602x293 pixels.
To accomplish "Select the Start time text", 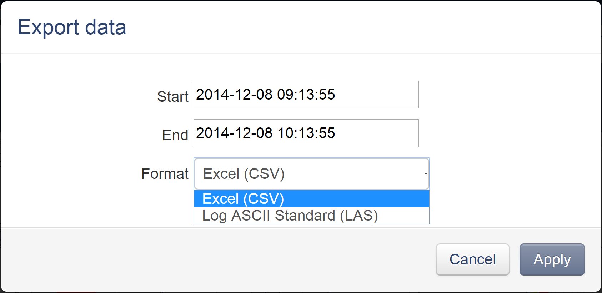I will 266,95.
